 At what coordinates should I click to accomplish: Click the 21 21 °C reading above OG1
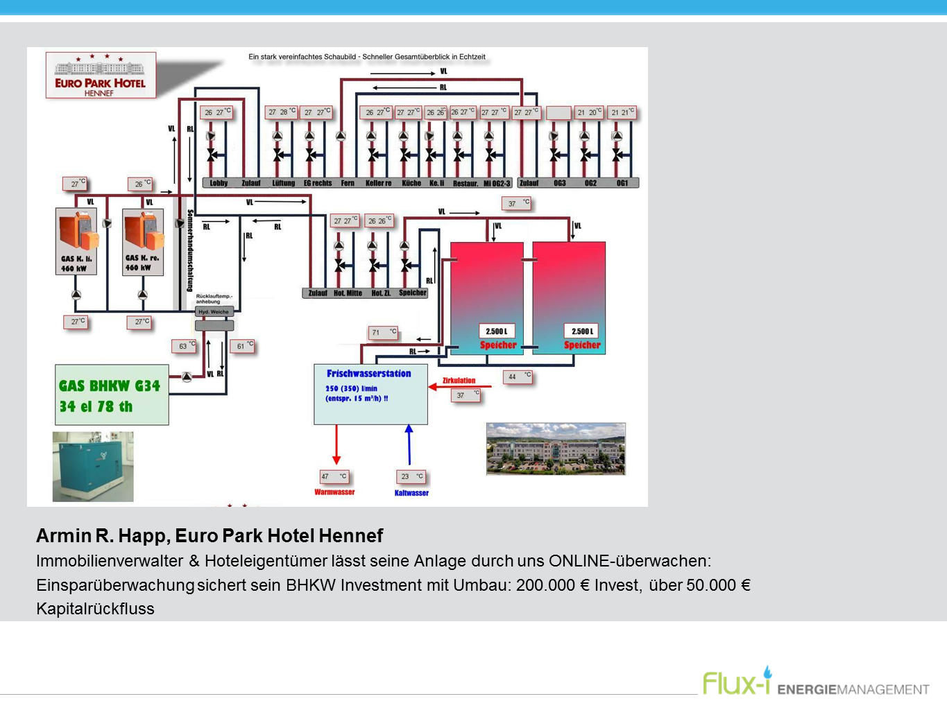tap(622, 112)
